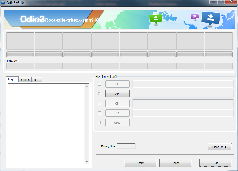Click the purple download icon in banner
Image resolution: width=238 pixels, height=171 pixels.
click(x=195, y=16)
